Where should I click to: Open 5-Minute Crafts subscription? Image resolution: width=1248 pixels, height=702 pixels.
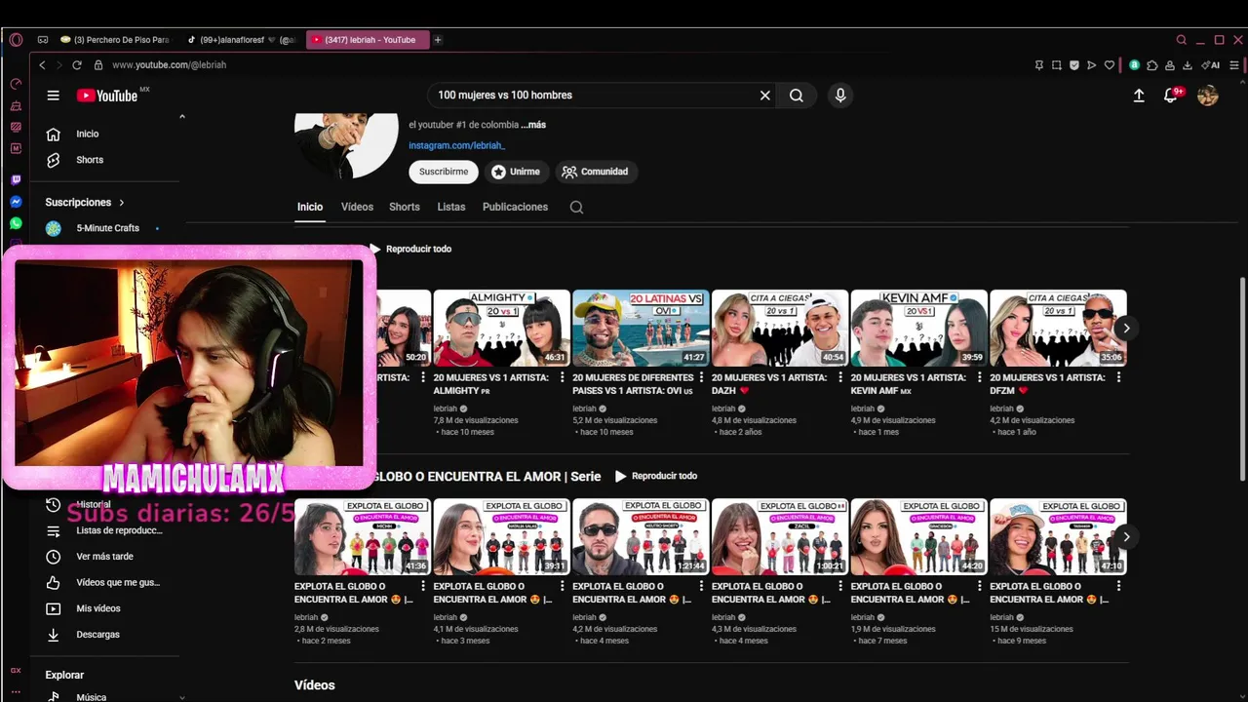[105, 228]
